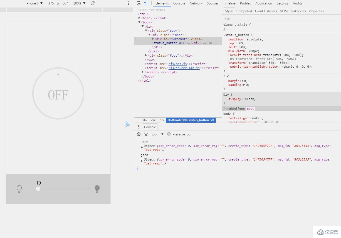The width and height of the screenshot is (341, 238).
Task: Click the console prompt line
Action: click(239, 168)
